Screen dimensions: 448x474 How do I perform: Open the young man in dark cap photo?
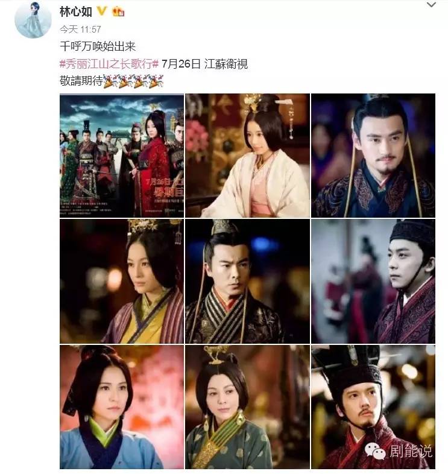[373, 282]
